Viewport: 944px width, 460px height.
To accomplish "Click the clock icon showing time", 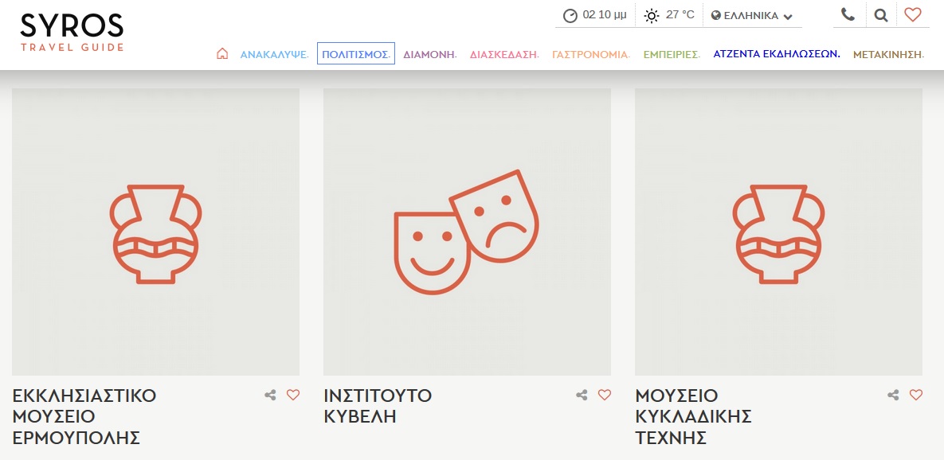I will point(570,16).
